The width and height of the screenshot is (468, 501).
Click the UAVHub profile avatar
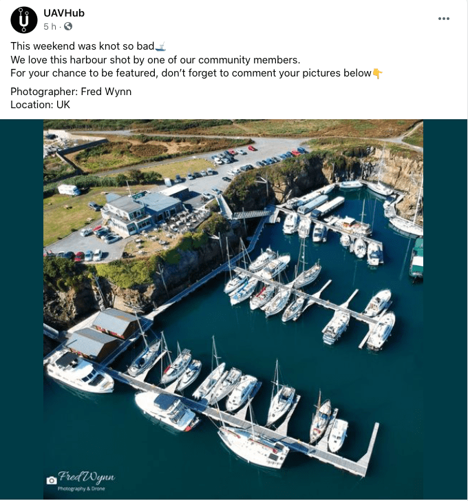coord(24,19)
